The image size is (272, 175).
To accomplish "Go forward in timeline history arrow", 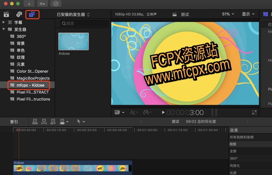I will pos(248,122).
